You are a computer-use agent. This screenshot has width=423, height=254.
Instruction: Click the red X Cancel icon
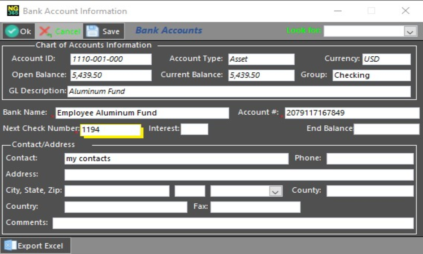45,31
